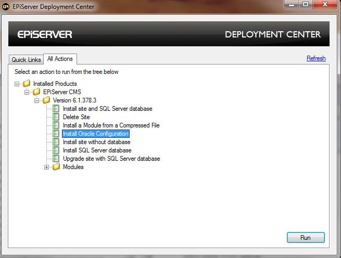This screenshot has width=341, height=258.
Task: Click the Version 6.1.378.3 folder icon
Action: (46, 100)
